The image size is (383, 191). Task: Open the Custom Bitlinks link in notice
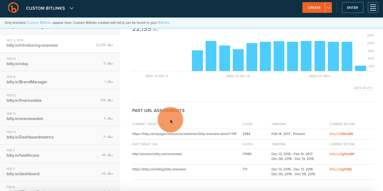pos(39,23)
